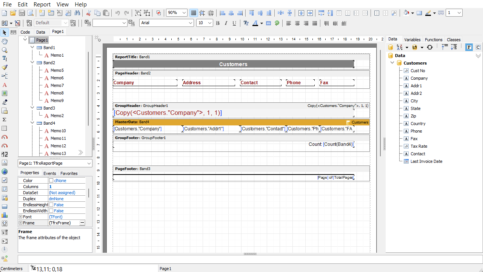Open Frame fill color bucket
The height and width of the screenshot is (272, 483).
406,13
